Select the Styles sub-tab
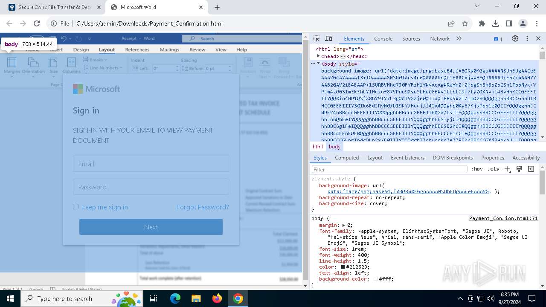546x307 pixels. [x=320, y=157]
